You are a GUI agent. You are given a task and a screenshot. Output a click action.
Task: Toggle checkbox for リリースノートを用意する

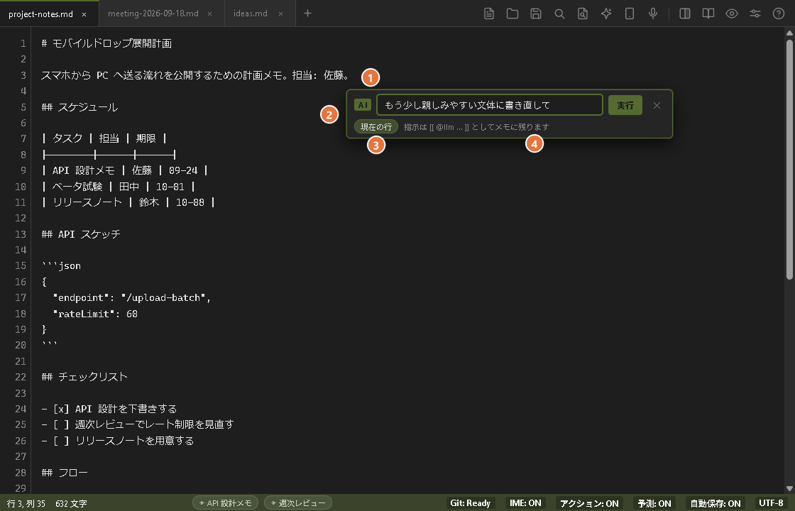tap(61, 441)
